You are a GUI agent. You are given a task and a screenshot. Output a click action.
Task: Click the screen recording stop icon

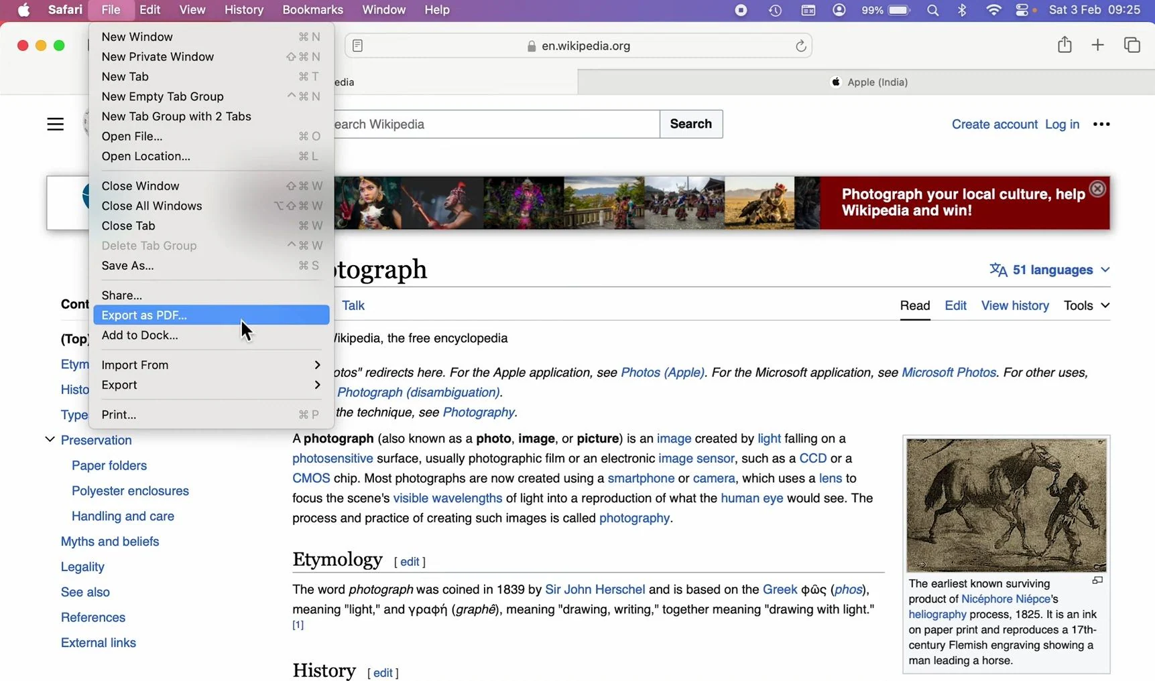(741, 10)
